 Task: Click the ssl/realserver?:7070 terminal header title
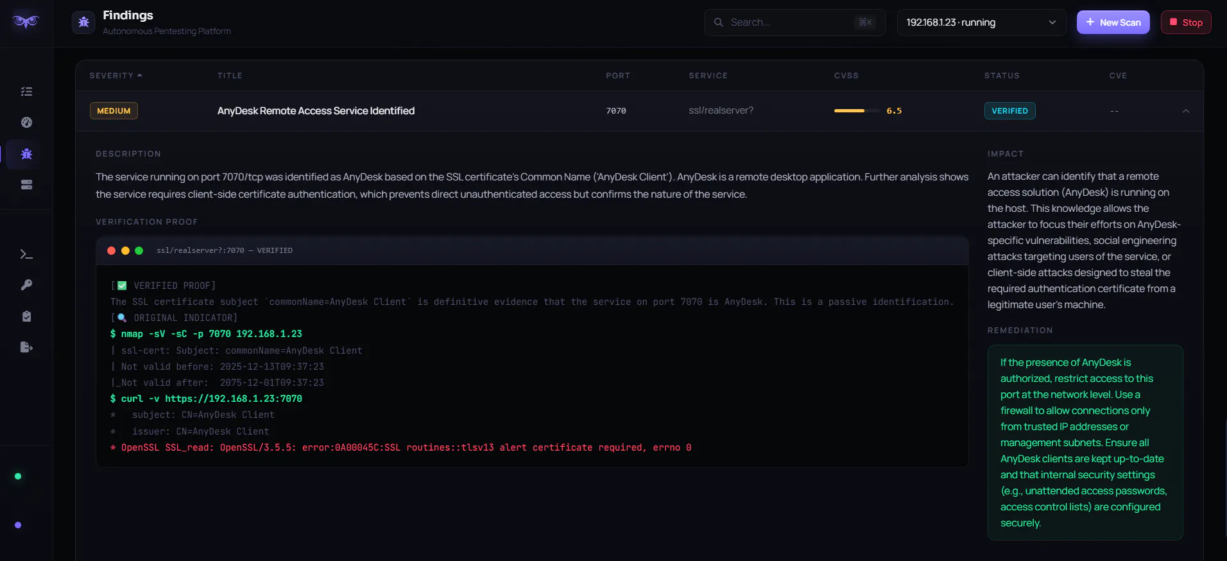click(225, 251)
